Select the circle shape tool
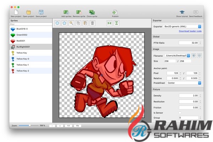213x142 pixels. [x=57, y=23]
